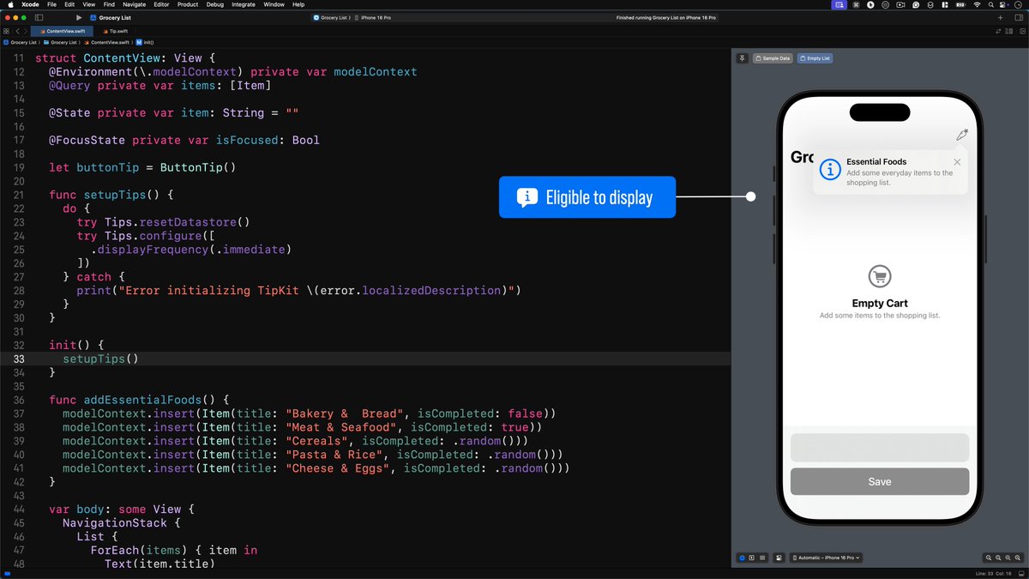Click the Finished running status message

point(666,17)
